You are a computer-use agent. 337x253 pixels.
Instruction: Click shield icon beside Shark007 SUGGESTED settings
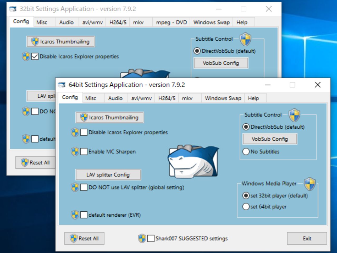(142, 239)
